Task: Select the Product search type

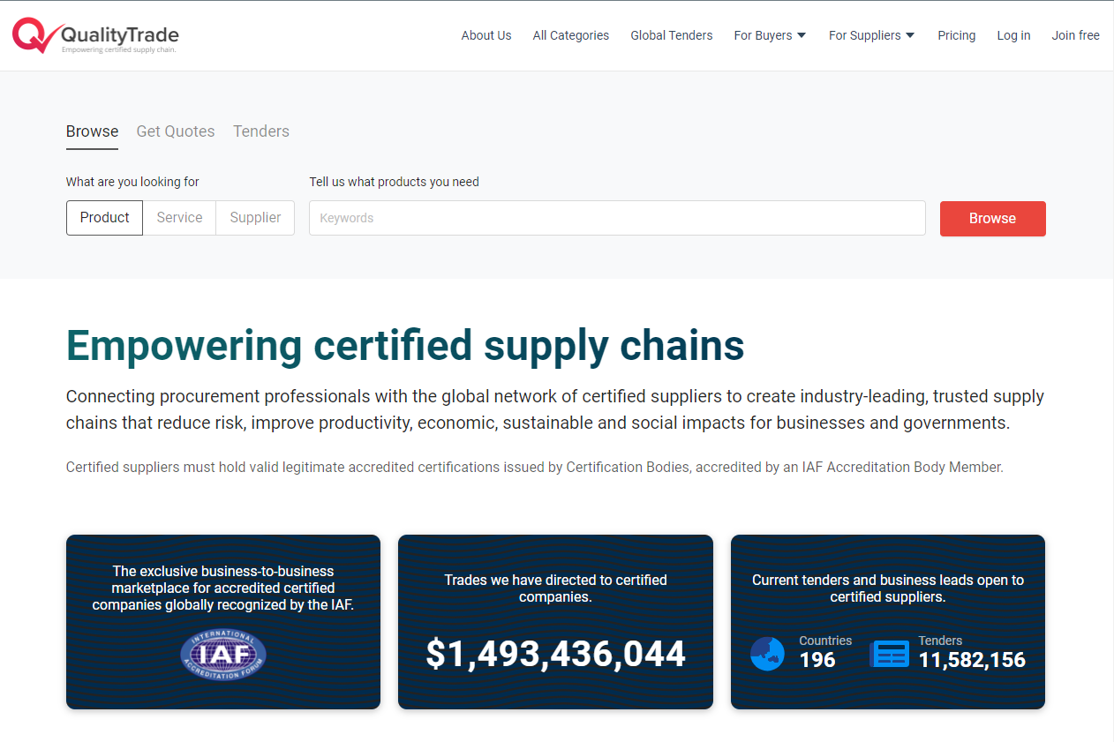Action: click(104, 218)
